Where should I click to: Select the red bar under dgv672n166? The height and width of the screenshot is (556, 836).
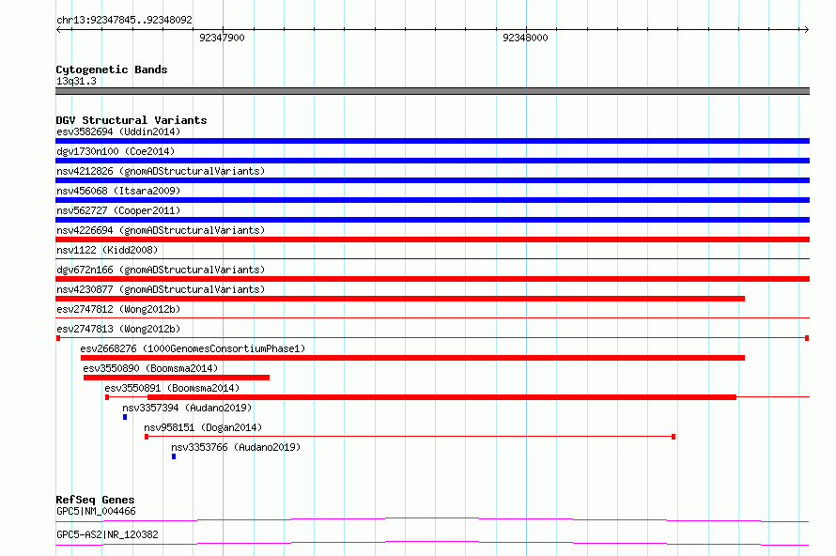(x=432, y=279)
